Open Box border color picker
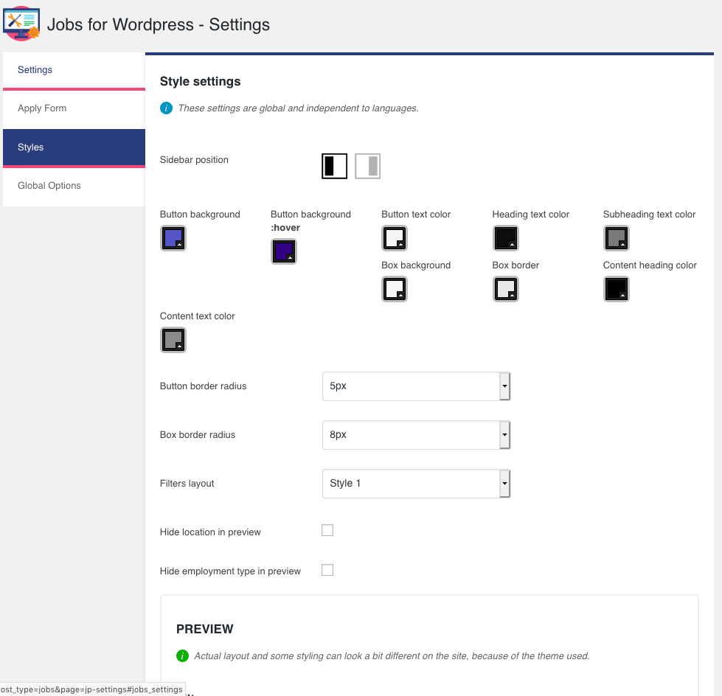The height and width of the screenshot is (696, 722). (x=506, y=289)
